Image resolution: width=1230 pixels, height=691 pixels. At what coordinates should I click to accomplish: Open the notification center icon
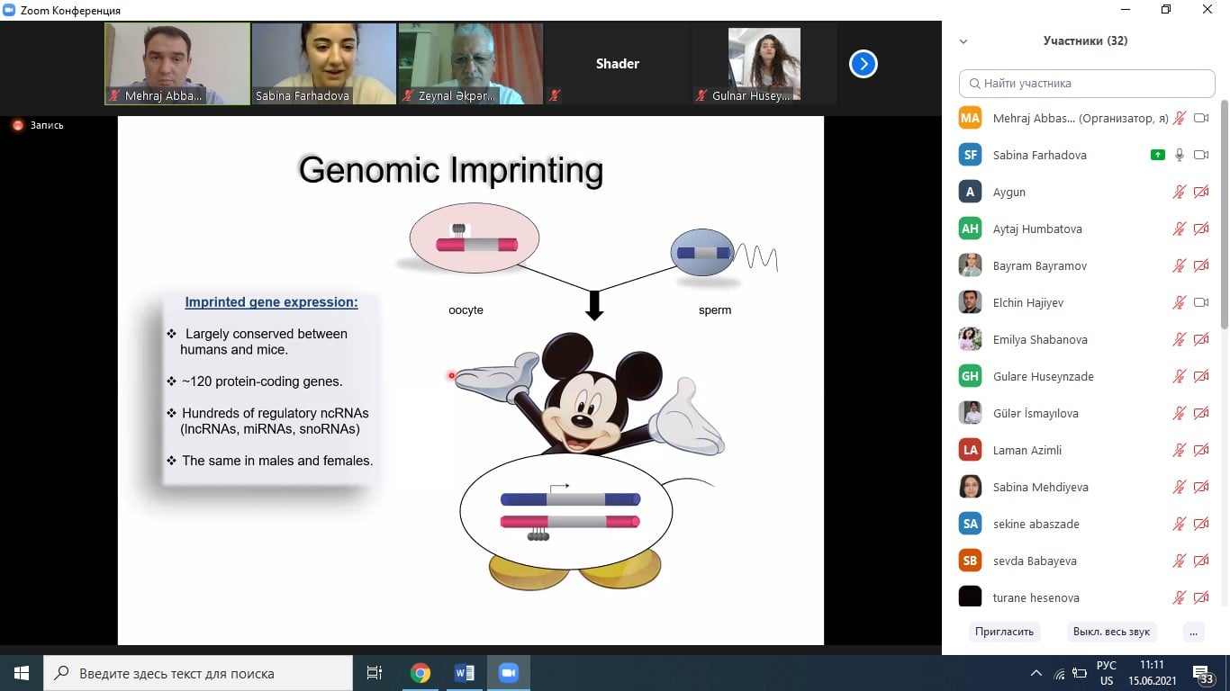click(1204, 674)
